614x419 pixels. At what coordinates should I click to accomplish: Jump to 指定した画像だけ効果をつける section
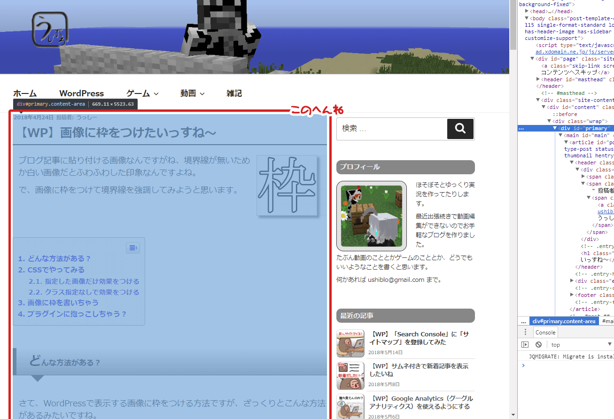point(84,281)
